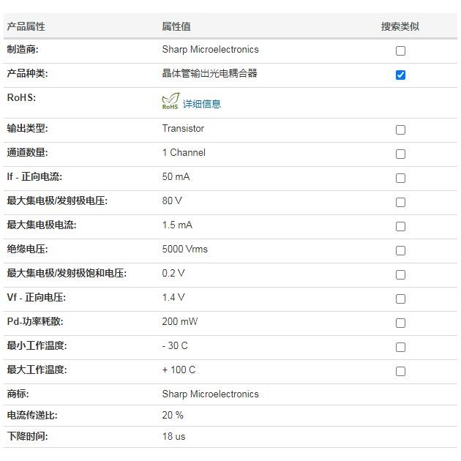461x461 pixels.
Task: Click the 5000 Vrms value
Action: coord(184,249)
